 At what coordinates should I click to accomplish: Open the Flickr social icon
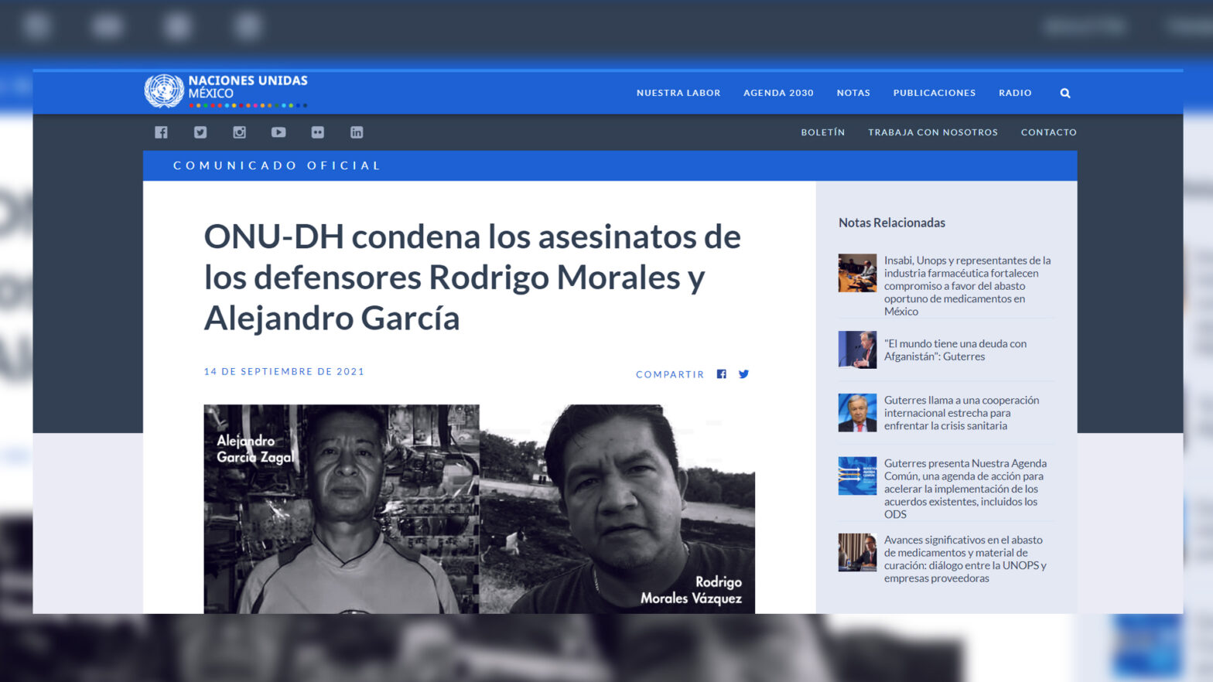coord(318,132)
